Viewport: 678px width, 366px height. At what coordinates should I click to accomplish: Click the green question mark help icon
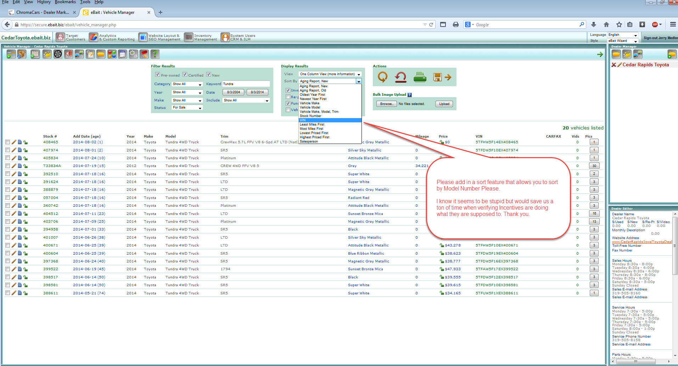pos(155,54)
